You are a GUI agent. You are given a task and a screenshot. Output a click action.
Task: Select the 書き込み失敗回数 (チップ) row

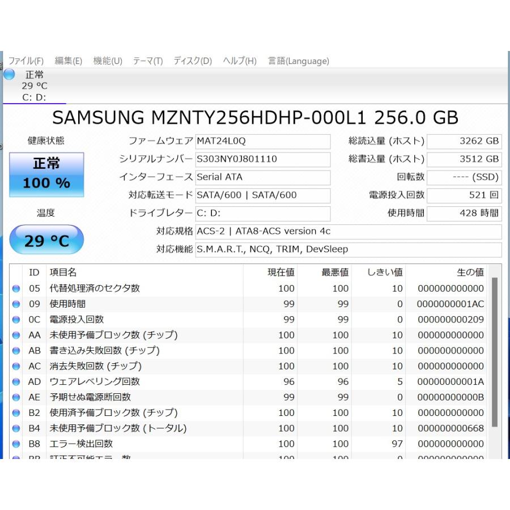248,351
